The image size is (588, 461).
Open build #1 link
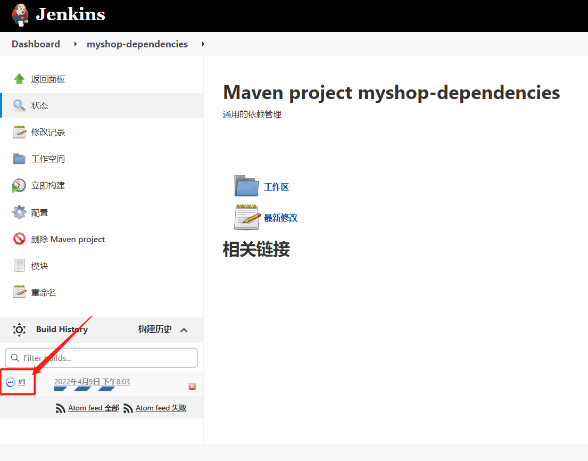[22, 382]
